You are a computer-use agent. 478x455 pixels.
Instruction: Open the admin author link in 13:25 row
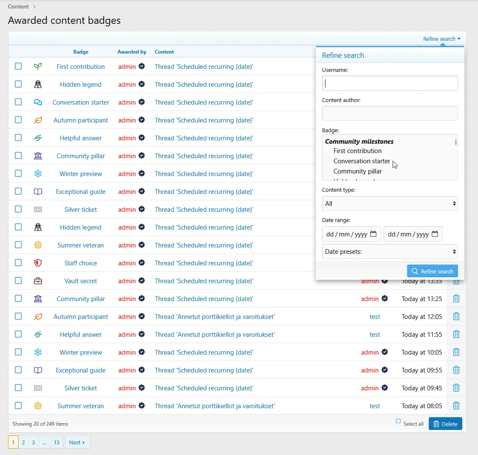[370, 299]
